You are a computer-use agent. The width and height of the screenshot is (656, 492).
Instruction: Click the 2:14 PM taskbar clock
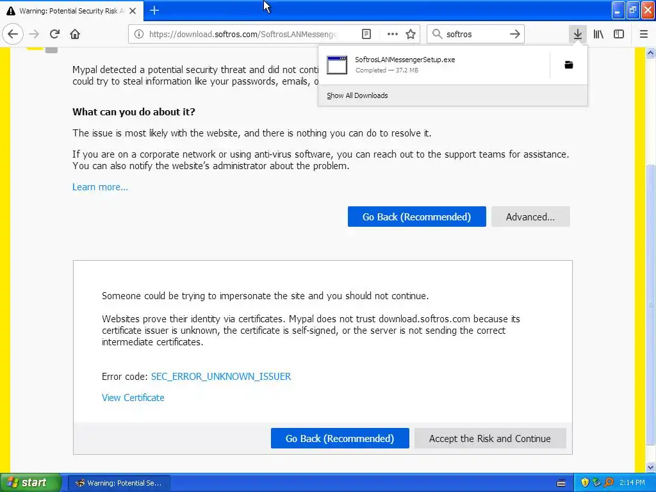pyautogui.click(x=632, y=482)
